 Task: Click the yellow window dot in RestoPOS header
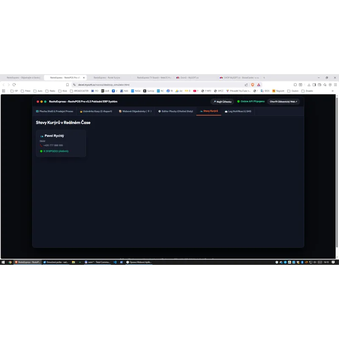(x=42, y=102)
